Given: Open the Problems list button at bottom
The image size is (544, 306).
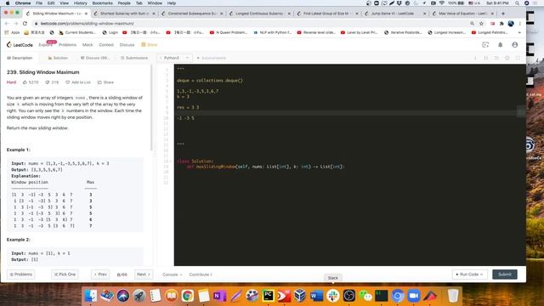Looking at the screenshot, I should click(x=20, y=275).
